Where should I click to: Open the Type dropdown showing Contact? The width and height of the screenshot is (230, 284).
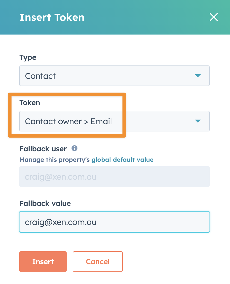114,76
